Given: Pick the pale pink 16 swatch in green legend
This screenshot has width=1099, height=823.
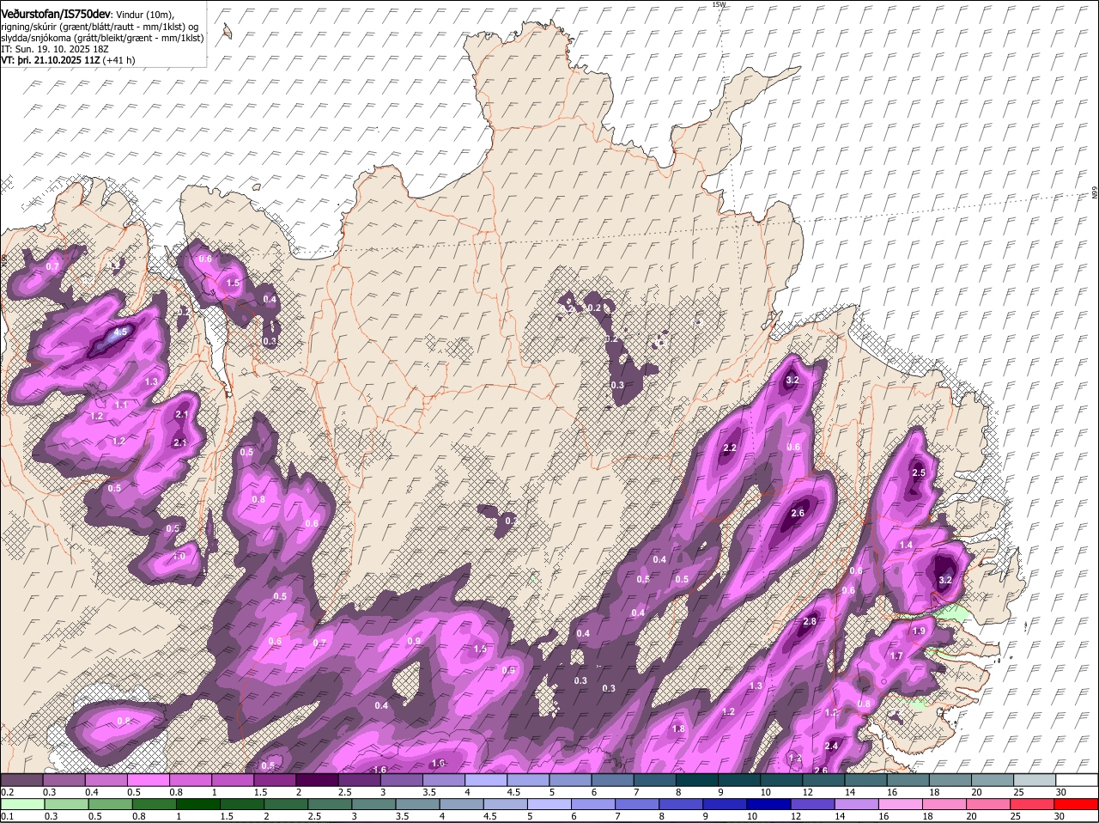Looking at the screenshot, I should (x=902, y=804).
